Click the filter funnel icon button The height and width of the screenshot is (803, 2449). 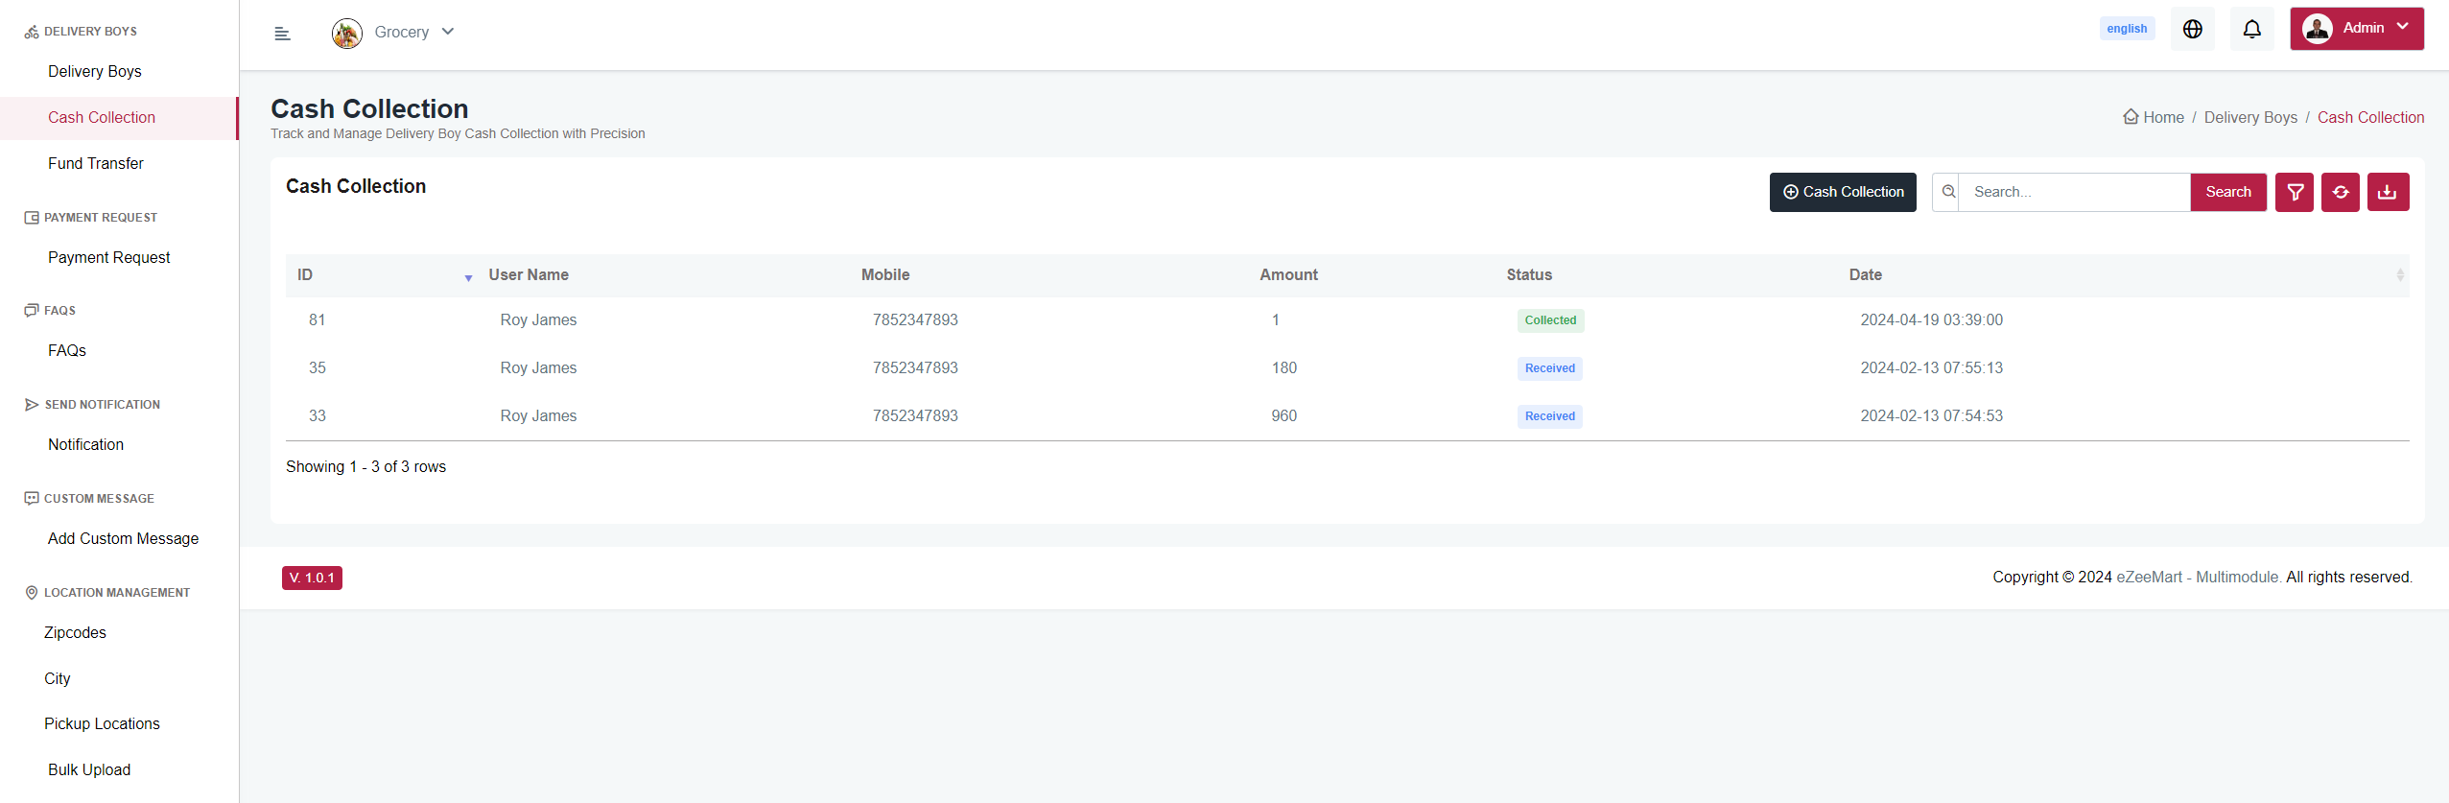coord(2295,192)
